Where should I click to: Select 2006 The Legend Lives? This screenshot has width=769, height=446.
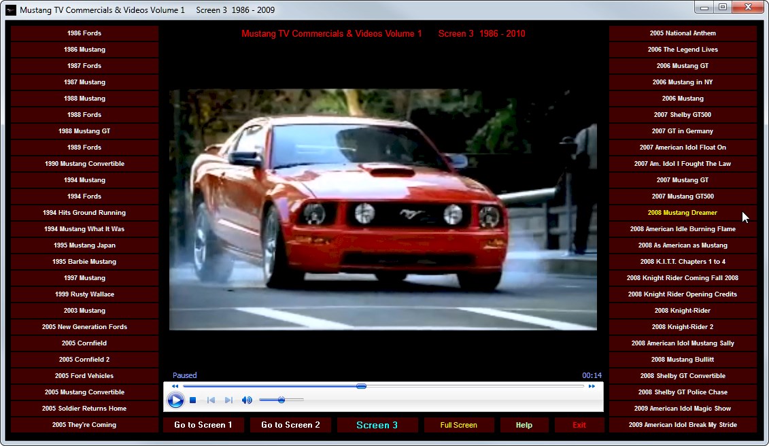click(x=683, y=50)
